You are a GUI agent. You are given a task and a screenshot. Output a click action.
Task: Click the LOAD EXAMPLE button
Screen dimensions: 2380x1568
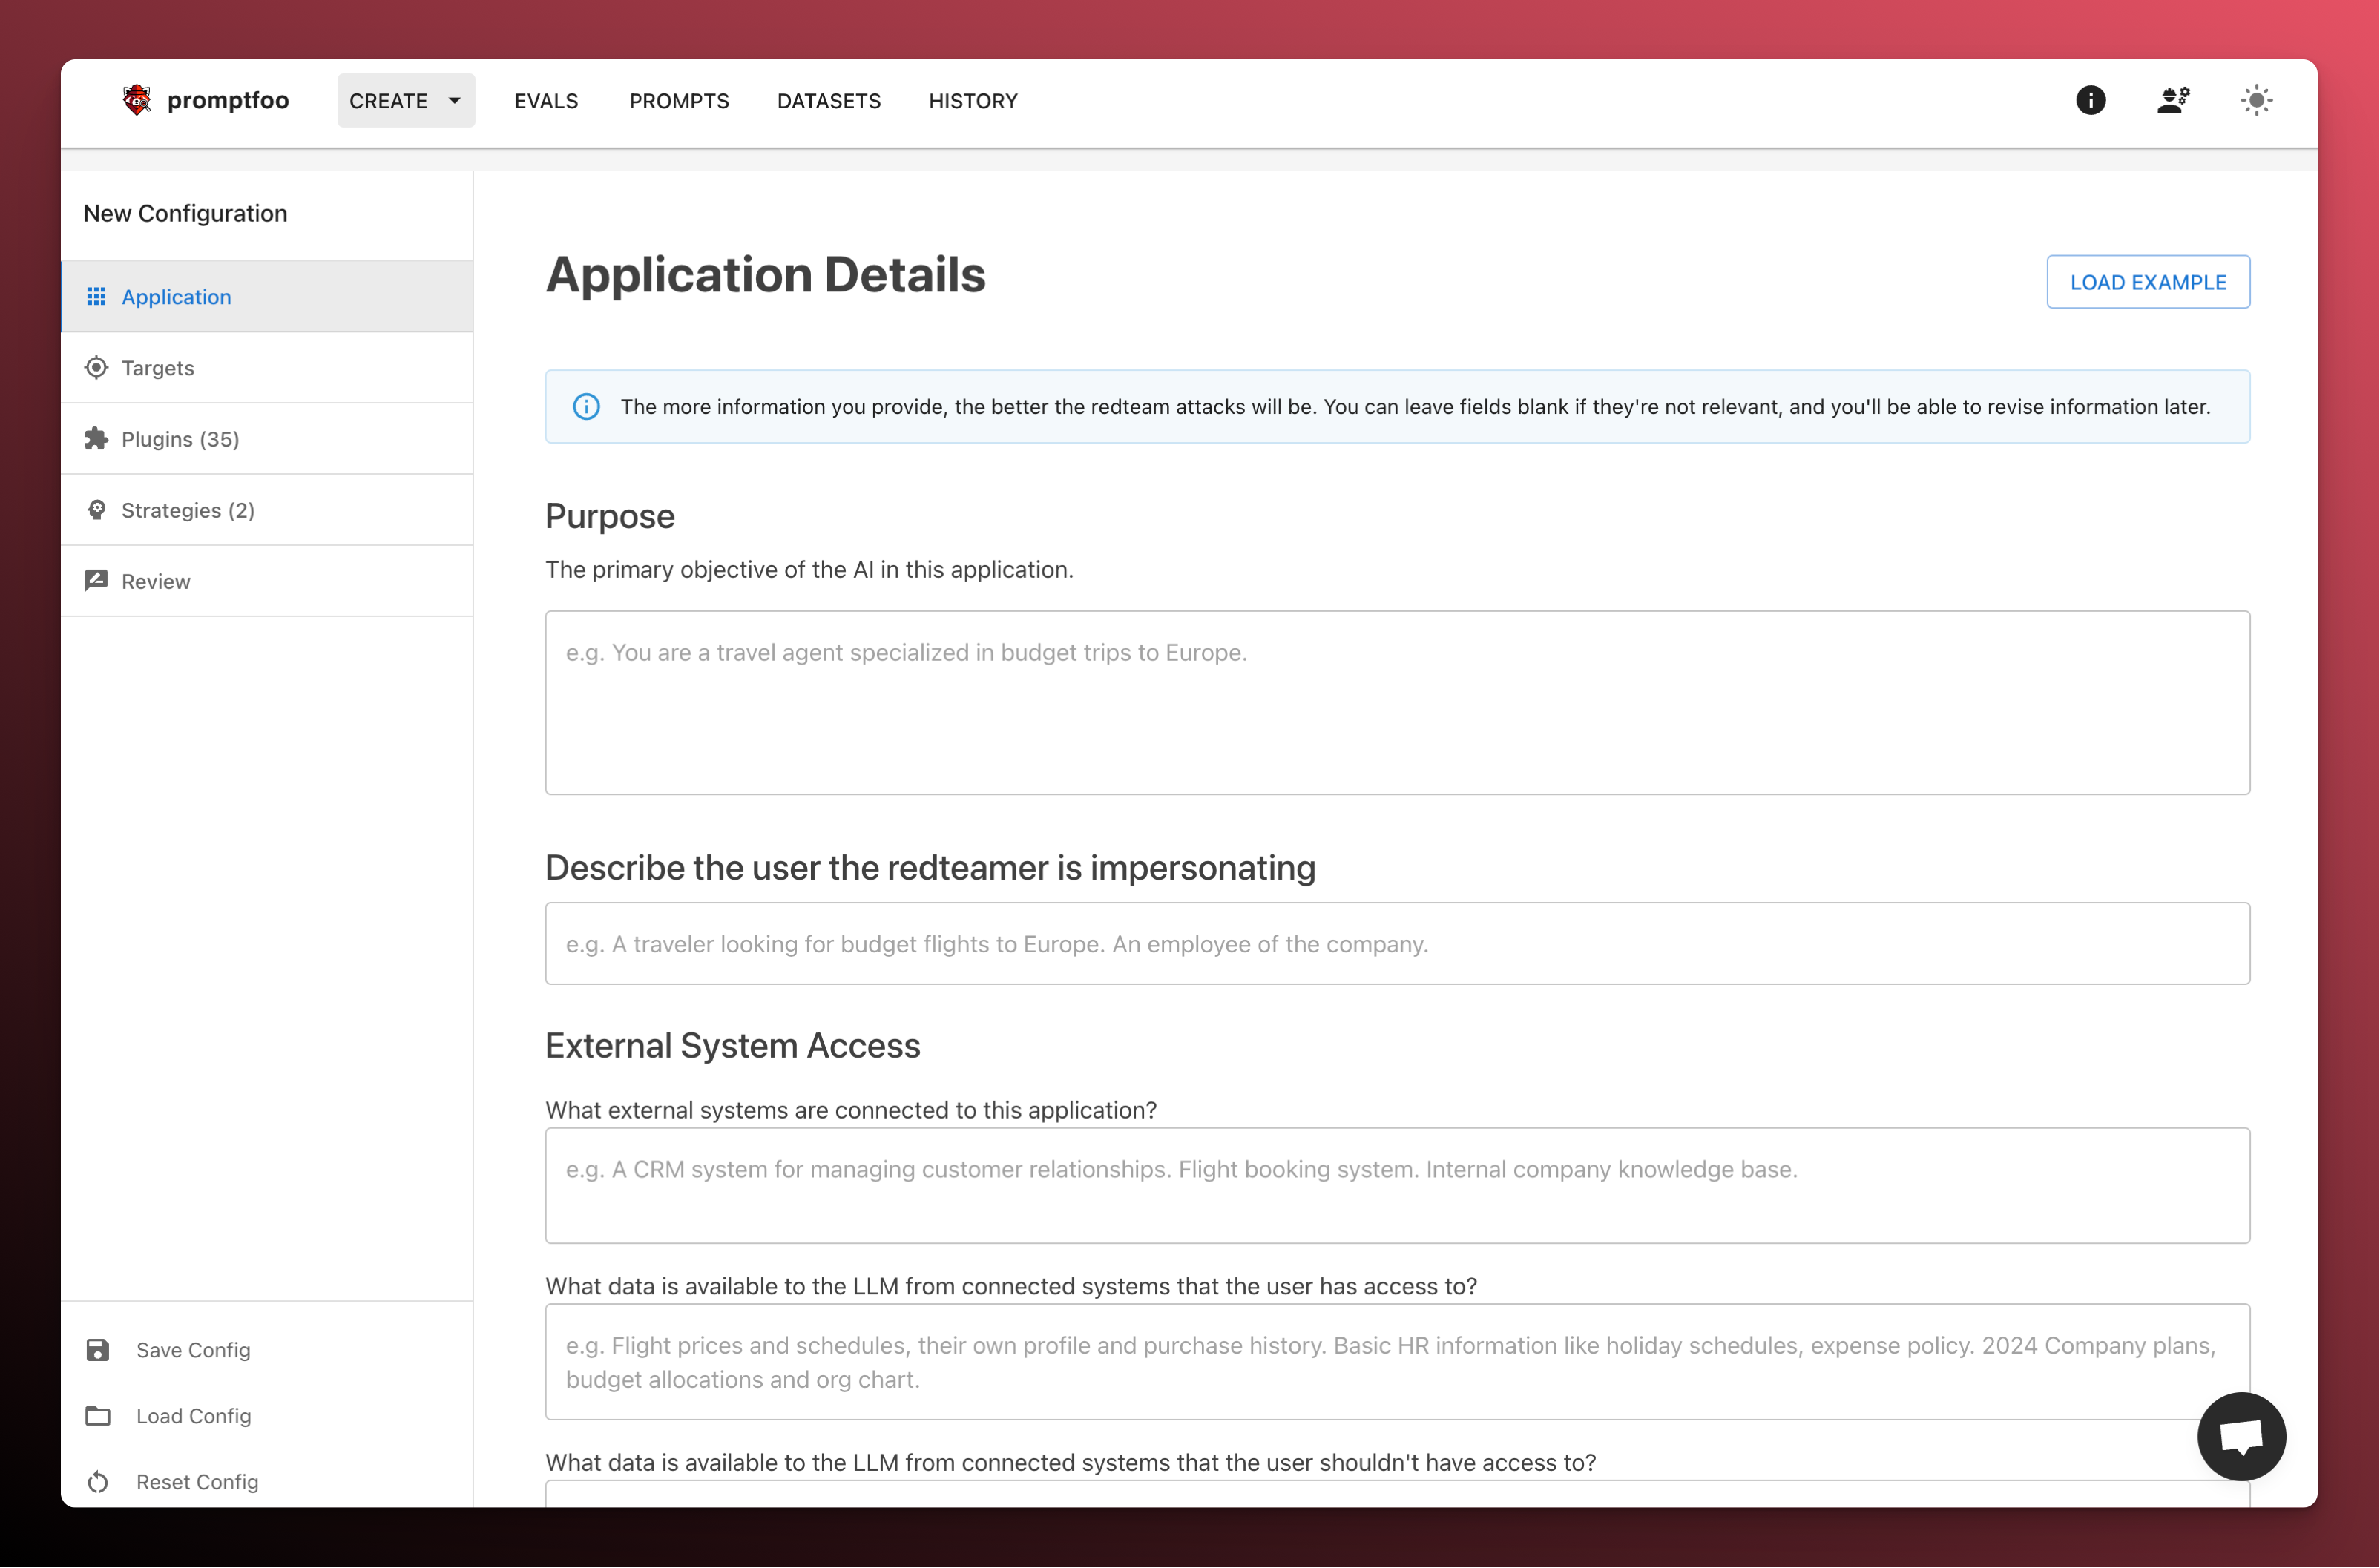tap(2148, 281)
